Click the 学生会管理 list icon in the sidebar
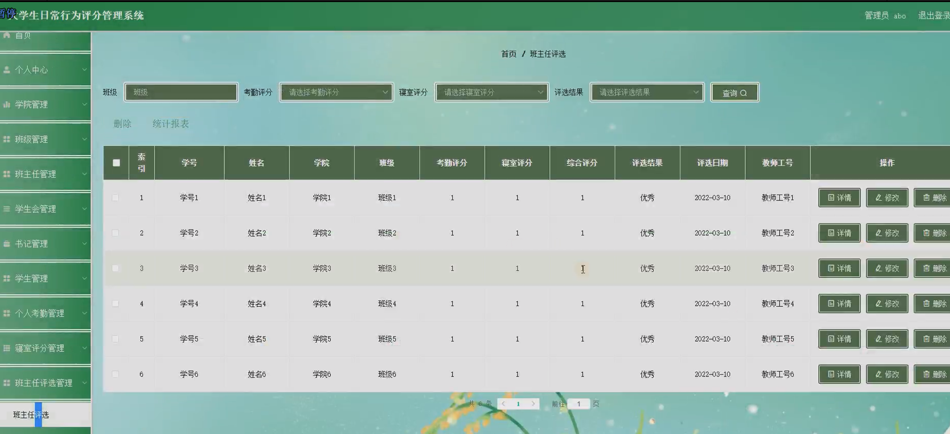The image size is (950, 434). [7, 209]
